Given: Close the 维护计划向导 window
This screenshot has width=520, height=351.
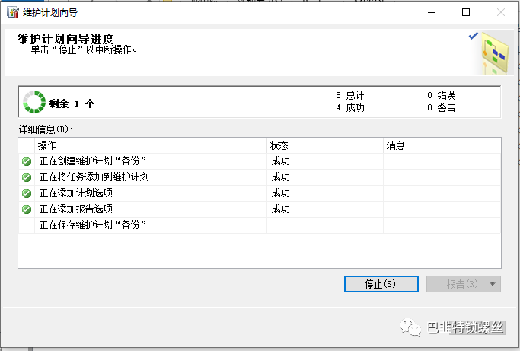Looking at the screenshot, I should click(x=501, y=13).
